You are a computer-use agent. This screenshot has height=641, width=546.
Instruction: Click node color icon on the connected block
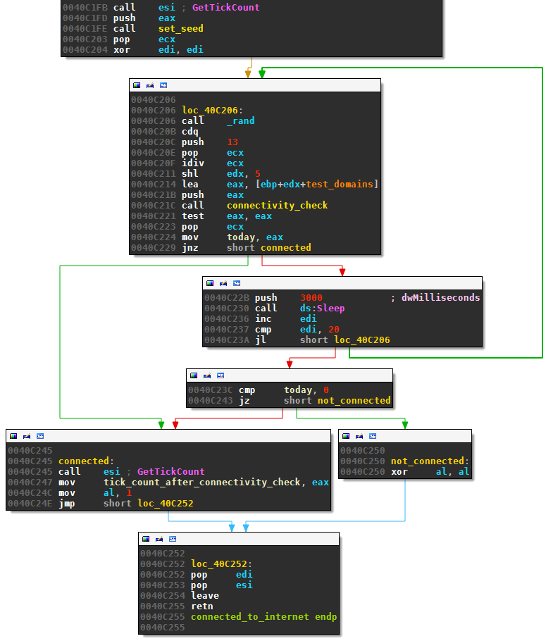(x=13, y=436)
